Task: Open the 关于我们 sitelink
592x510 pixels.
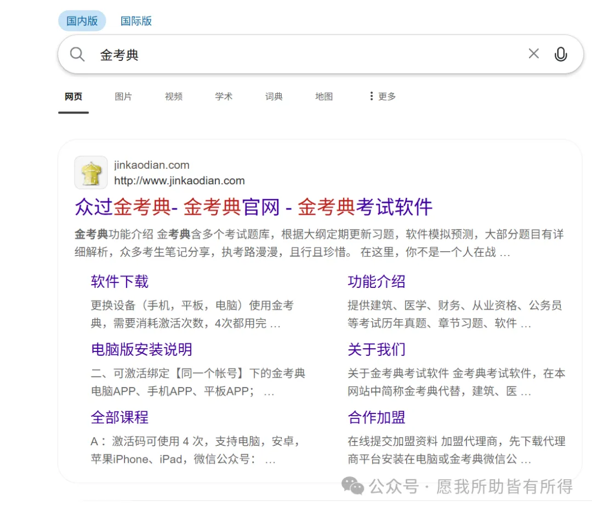Action: (x=377, y=349)
